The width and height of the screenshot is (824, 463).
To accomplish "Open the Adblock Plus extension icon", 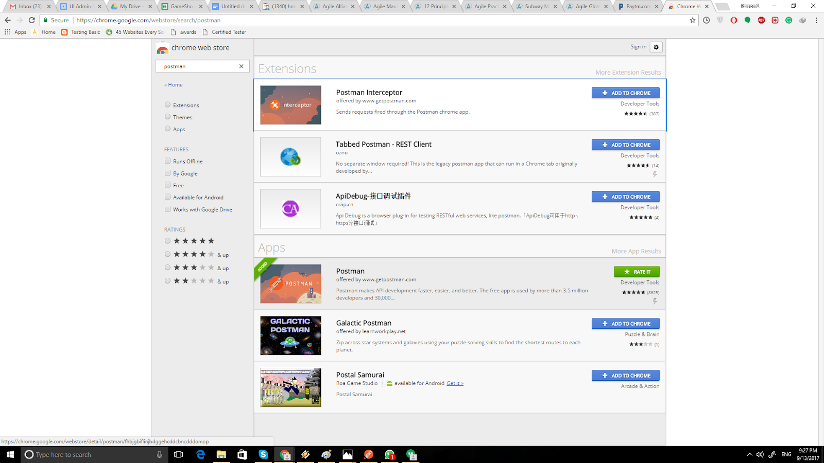I will (761, 20).
